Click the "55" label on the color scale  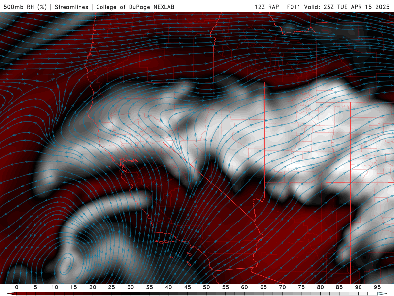click(x=226, y=287)
